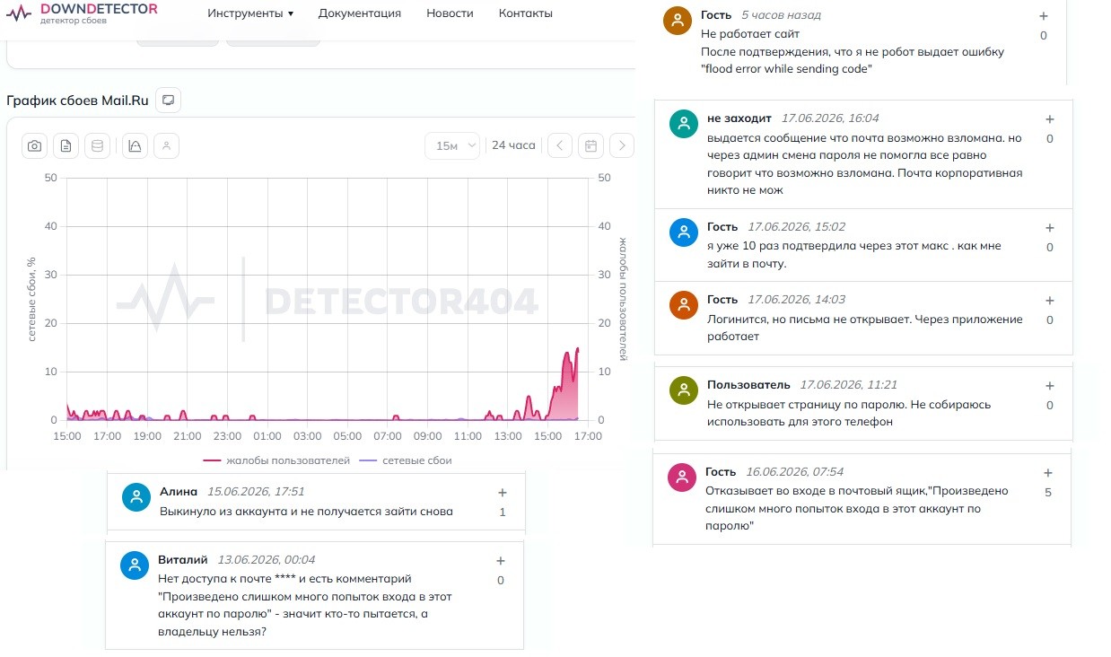Click the timestamp 15.06.2026, 17:51

click(256, 491)
